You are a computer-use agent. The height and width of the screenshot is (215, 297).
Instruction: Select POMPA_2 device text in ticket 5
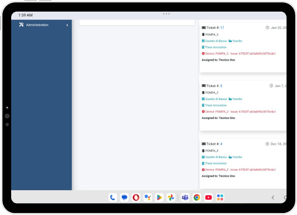click(x=212, y=93)
